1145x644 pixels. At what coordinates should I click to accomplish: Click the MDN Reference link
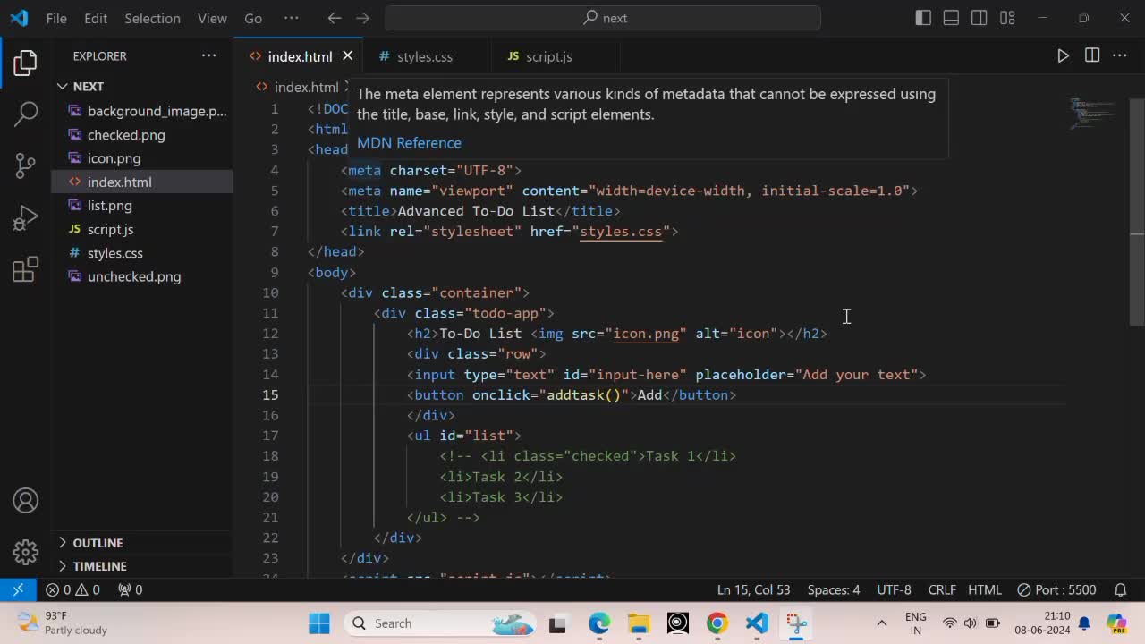click(409, 143)
